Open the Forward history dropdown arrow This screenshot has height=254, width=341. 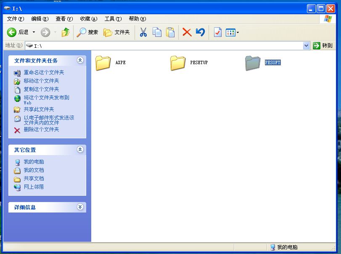pyautogui.click(x=55, y=32)
